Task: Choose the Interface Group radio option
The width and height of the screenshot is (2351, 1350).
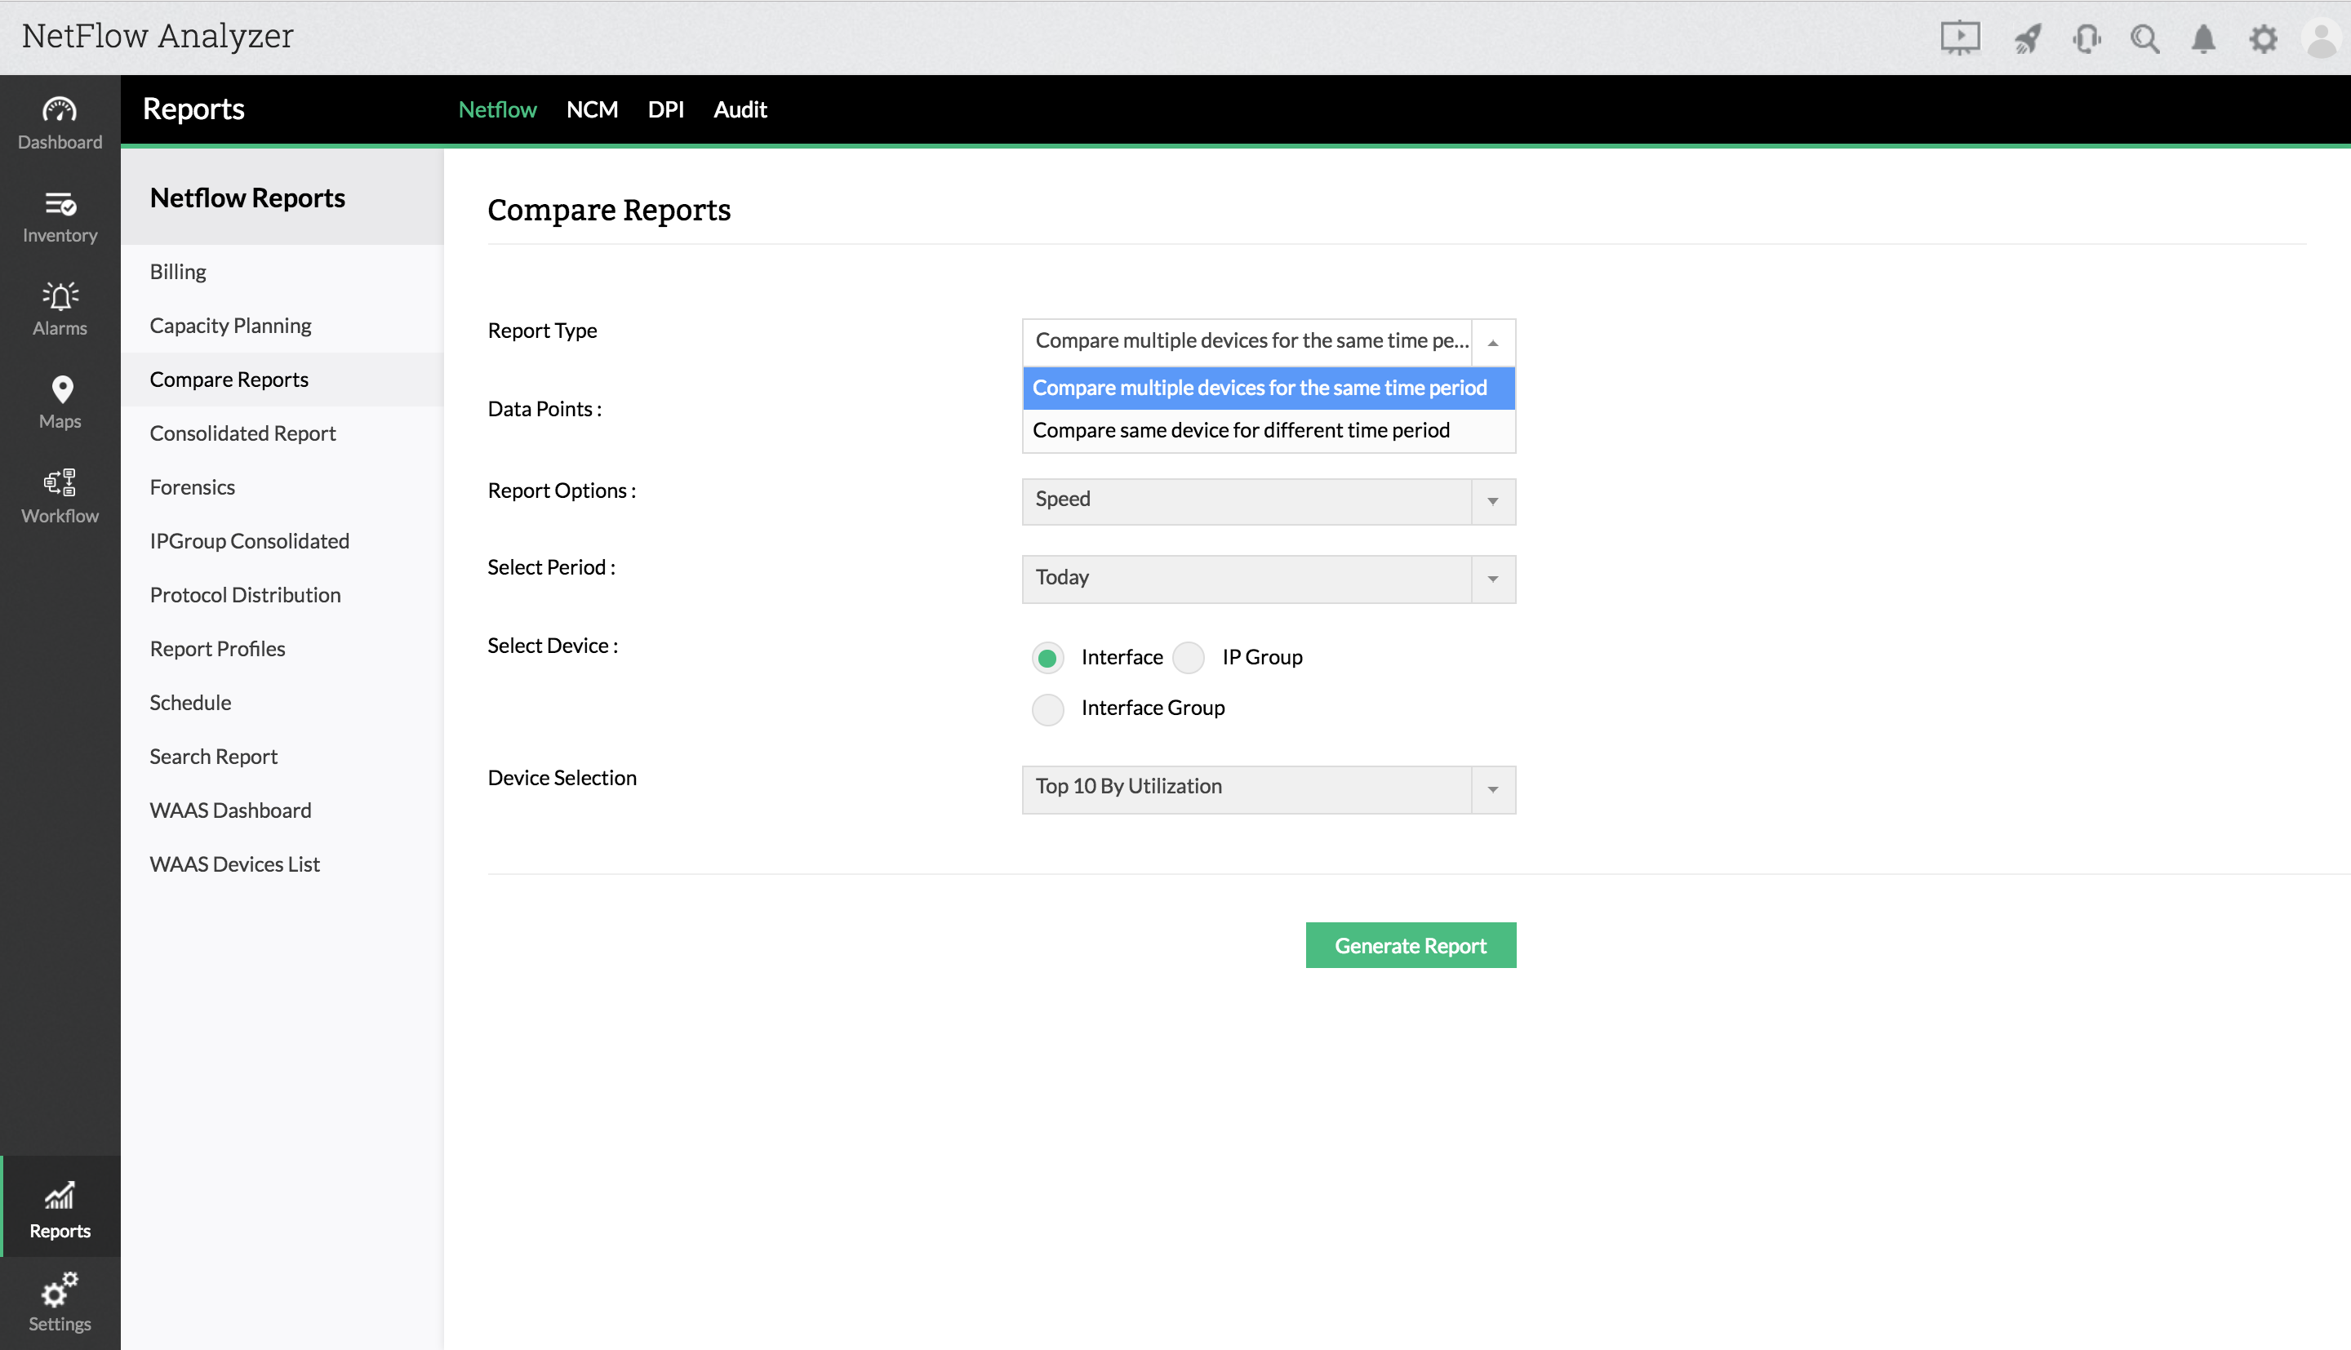Action: pyautogui.click(x=1047, y=708)
